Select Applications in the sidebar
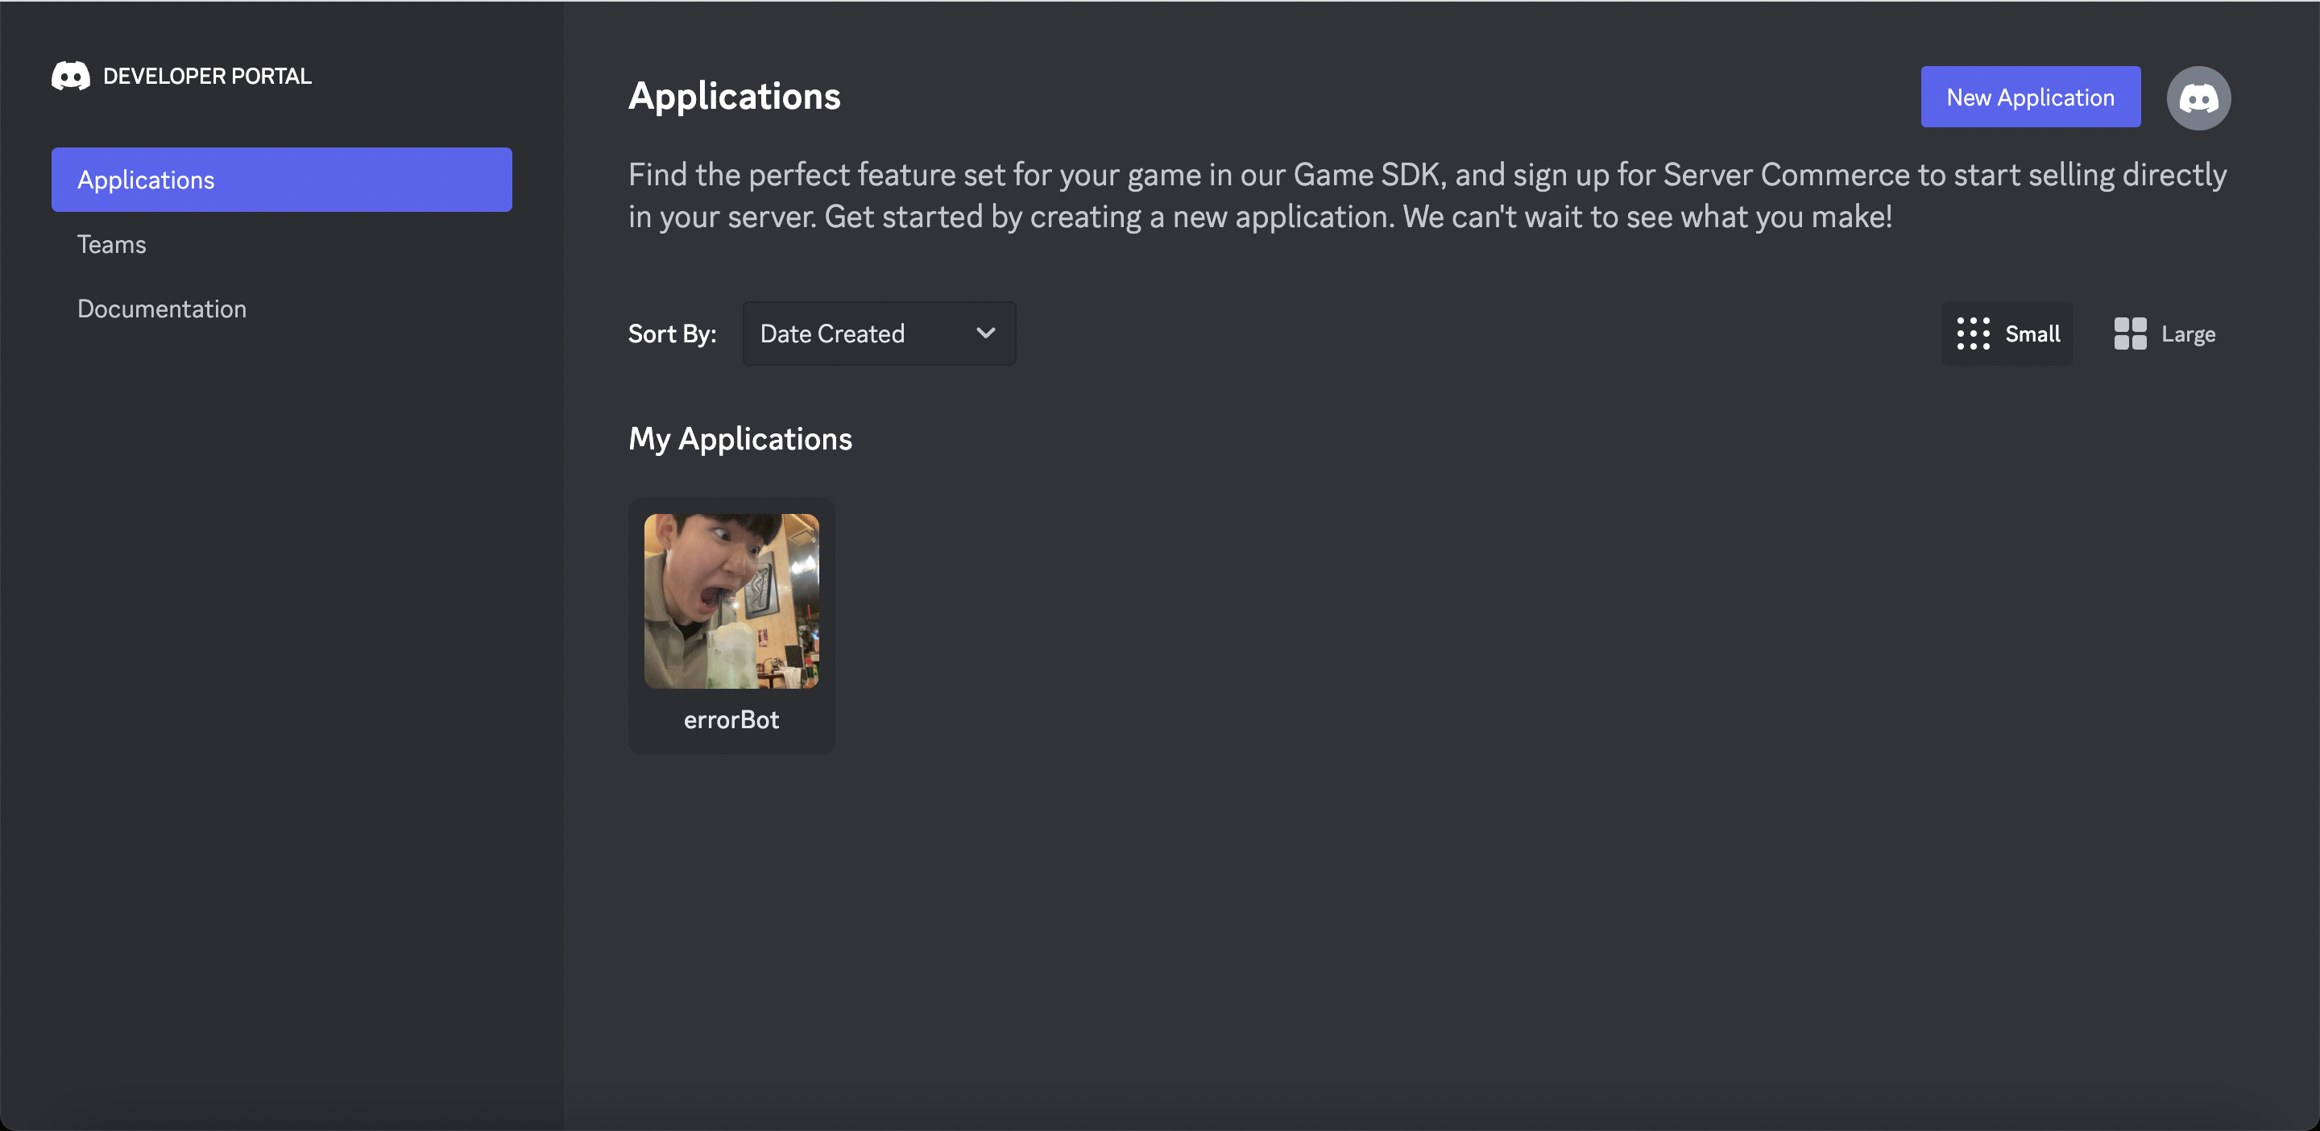This screenshot has width=2320, height=1131. 281,180
